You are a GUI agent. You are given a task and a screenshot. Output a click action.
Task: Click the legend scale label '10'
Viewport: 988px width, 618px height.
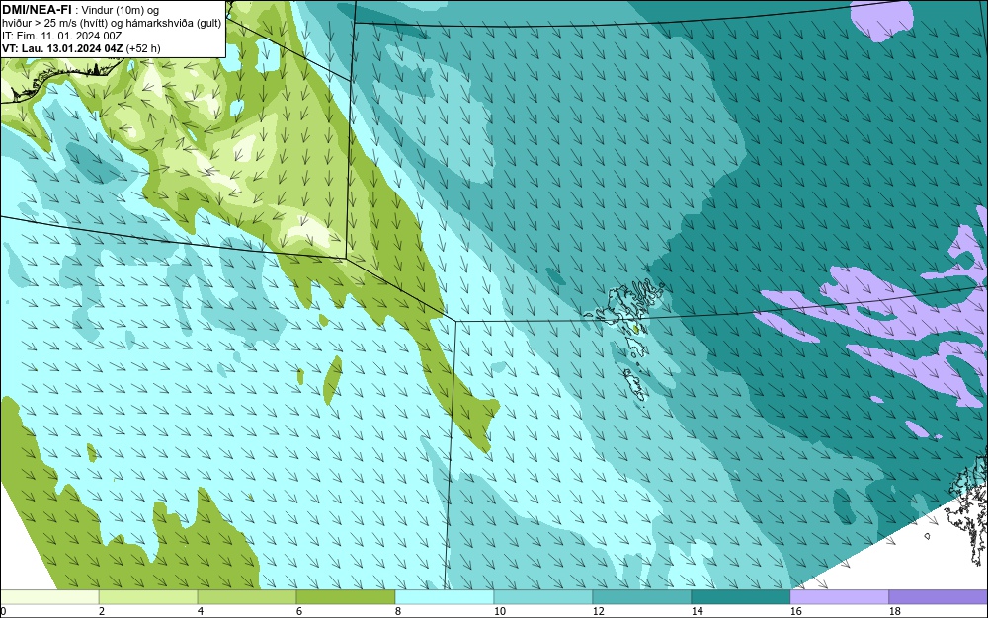click(x=500, y=611)
